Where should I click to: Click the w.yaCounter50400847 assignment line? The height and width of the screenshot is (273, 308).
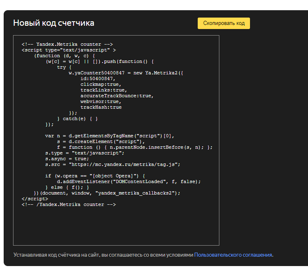coord(126,73)
